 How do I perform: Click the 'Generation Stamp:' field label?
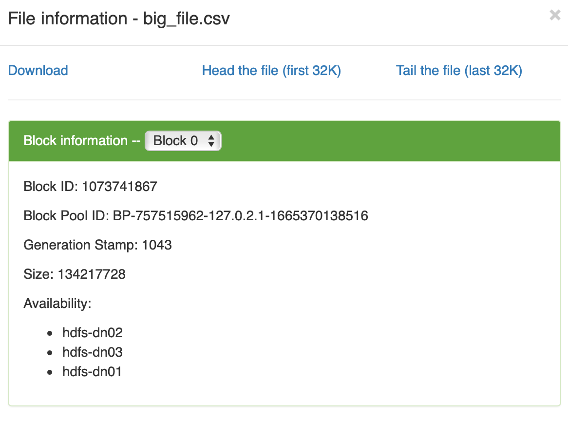pyautogui.click(x=81, y=245)
